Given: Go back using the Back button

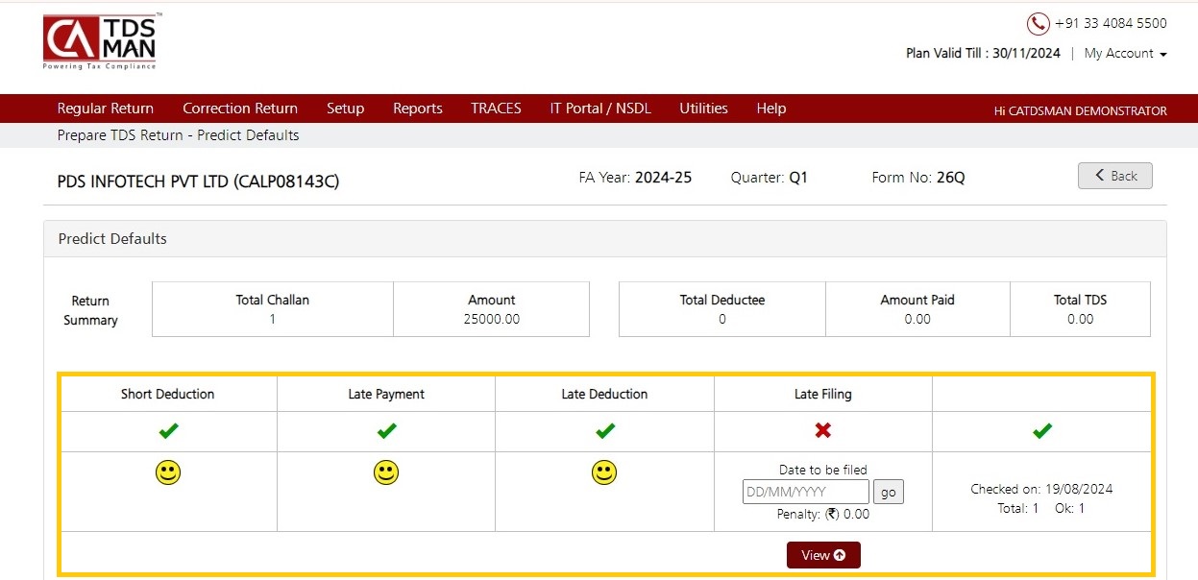Looking at the screenshot, I should (1114, 176).
